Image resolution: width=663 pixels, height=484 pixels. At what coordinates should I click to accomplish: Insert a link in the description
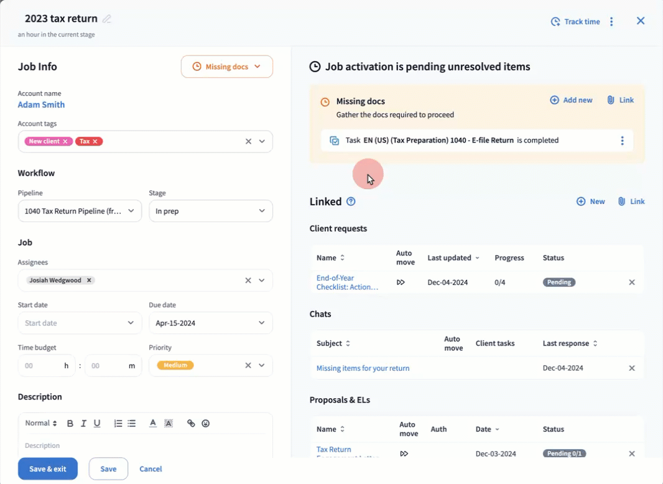click(191, 424)
